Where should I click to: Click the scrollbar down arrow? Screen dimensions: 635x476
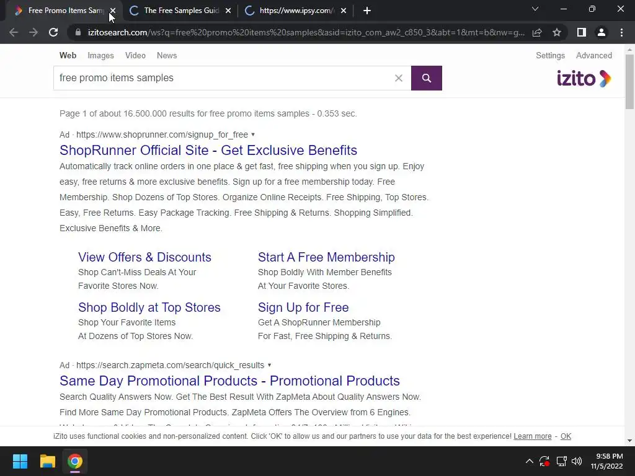click(x=629, y=441)
